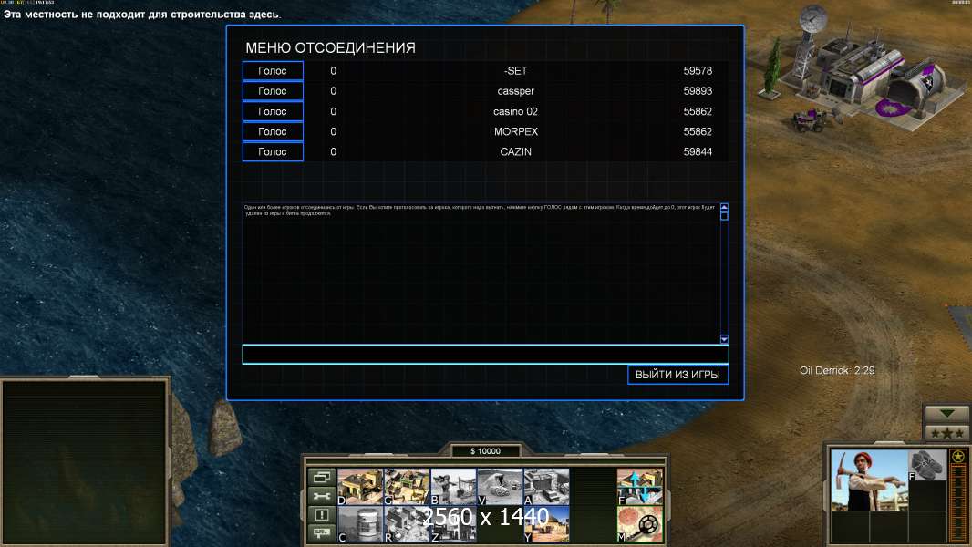Click the ВЫЙТИ ИЗ ИГРЫ button
Screen dimensions: 972x547
click(x=677, y=375)
